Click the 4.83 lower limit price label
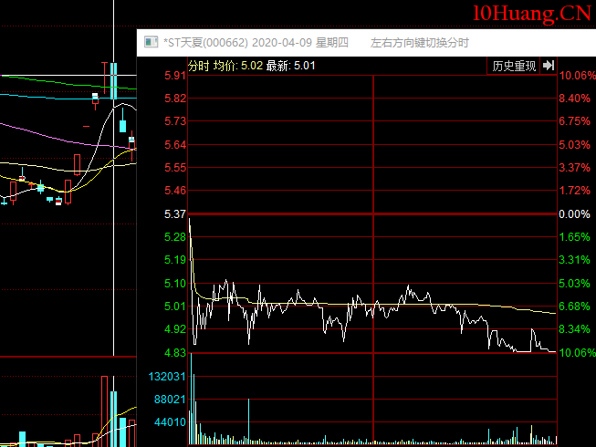This screenshot has width=596, height=447. 175,353
